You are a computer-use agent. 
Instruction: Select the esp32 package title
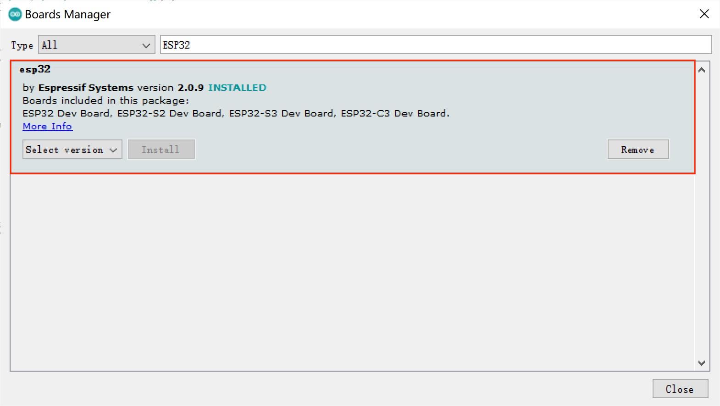coord(35,69)
